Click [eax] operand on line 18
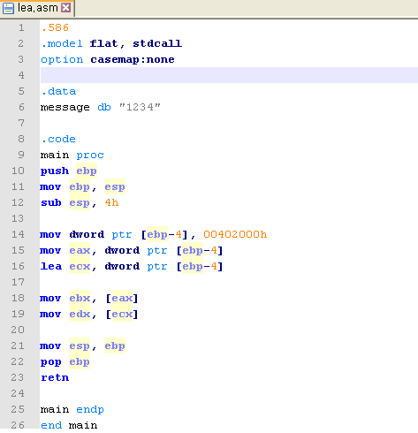The image size is (418, 433). pos(122,298)
